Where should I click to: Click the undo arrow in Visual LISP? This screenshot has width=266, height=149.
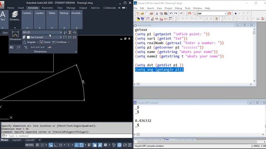tap(171, 13)
